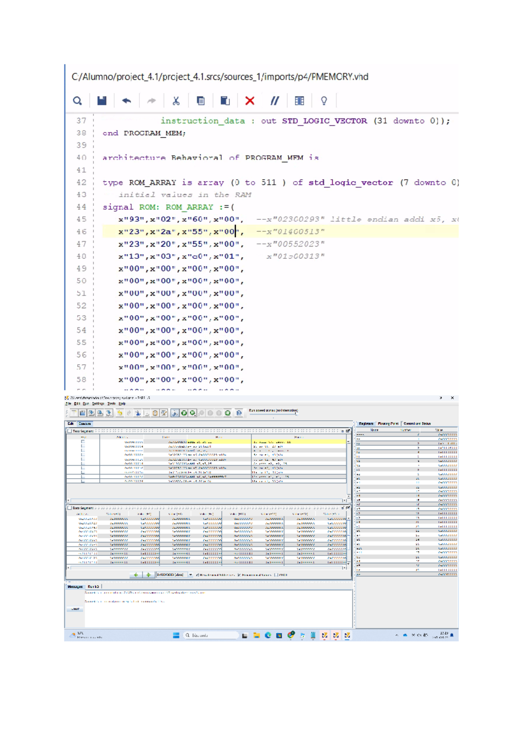Image resolution: width=521 pixels, height=737 pixels.
Task: Click the lightbulb icon in editor toolbar
Action: click(x=324, y=101)
